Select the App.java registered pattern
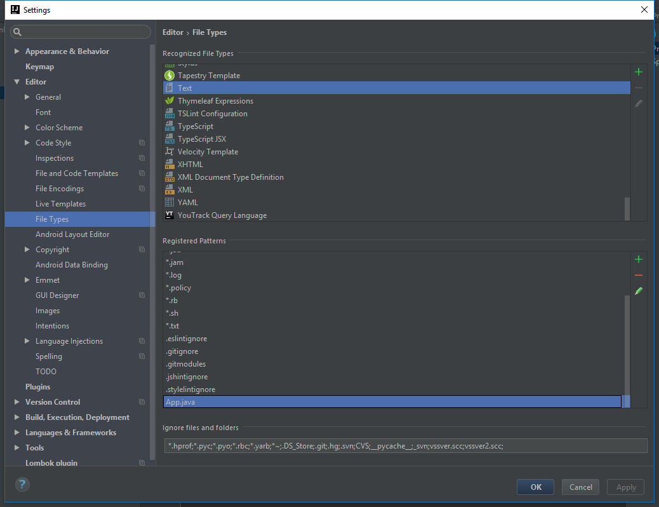Screen dimensions: 659x507 tap(396, 402)
